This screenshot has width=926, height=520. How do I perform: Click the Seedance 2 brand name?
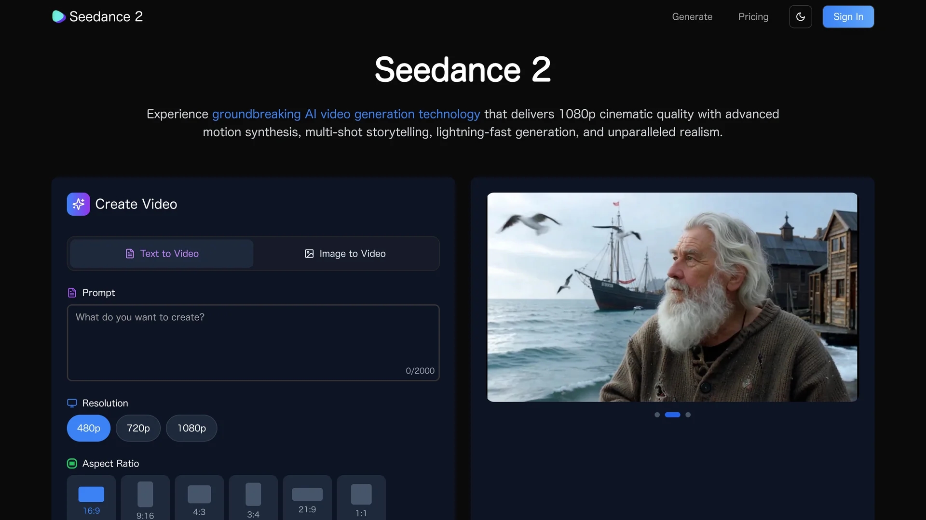click(106, 16)
